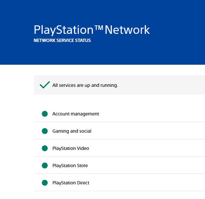Select 'All services are up and running' text
The image size is (205, 199).
[x=85, y=85]
